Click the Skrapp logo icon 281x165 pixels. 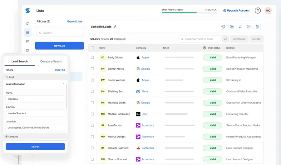click(x=27, y=11)
